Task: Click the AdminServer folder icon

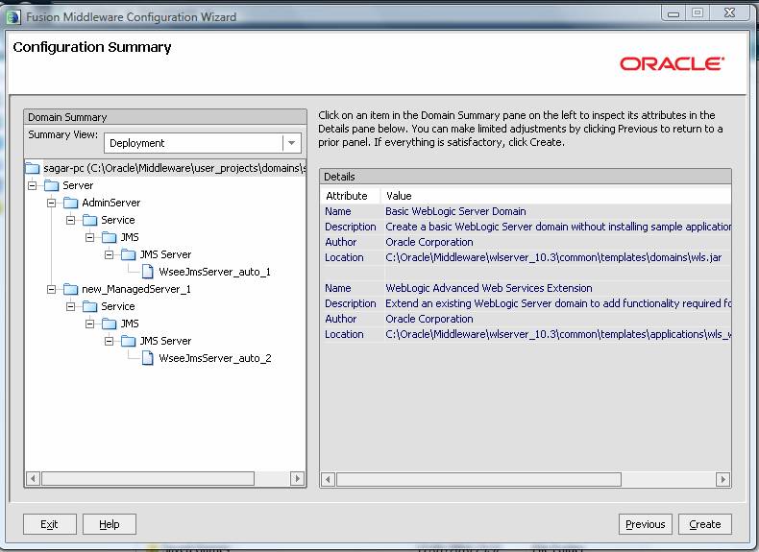Action: [x=71, y=203]
